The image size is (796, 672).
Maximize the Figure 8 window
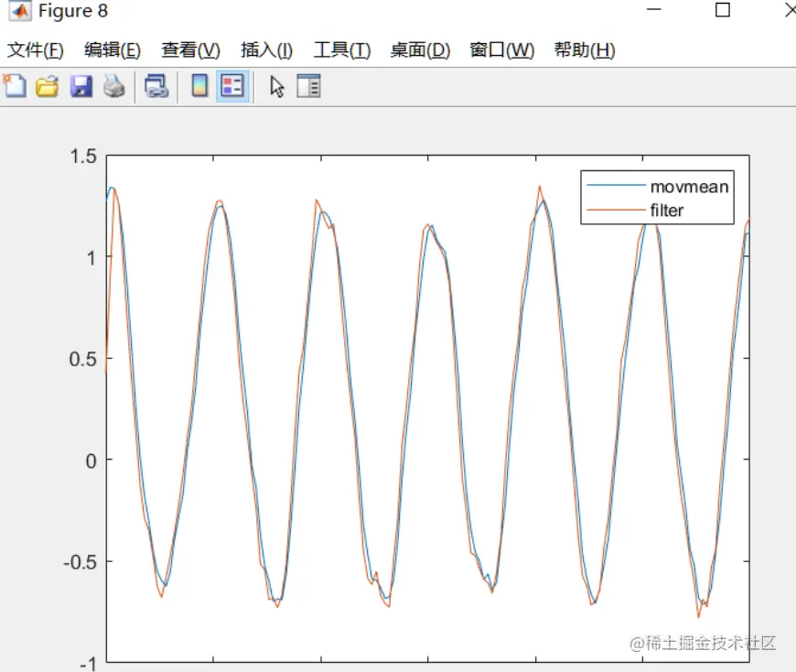tap(723, 10)
